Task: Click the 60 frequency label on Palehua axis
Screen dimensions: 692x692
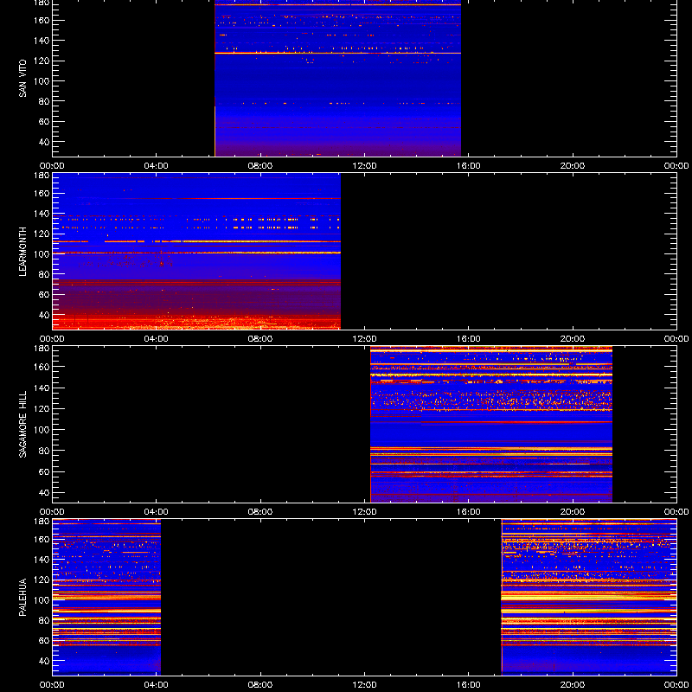Action: pyautogui.click(x=45, y=641)
